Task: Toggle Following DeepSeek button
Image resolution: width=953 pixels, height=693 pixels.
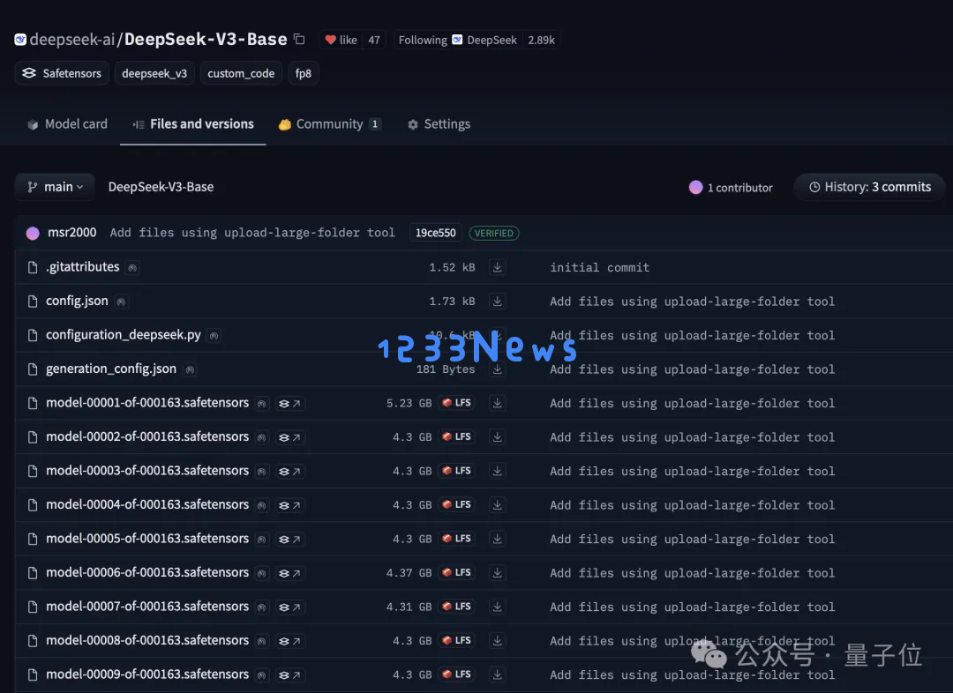Action: [458, 40]
